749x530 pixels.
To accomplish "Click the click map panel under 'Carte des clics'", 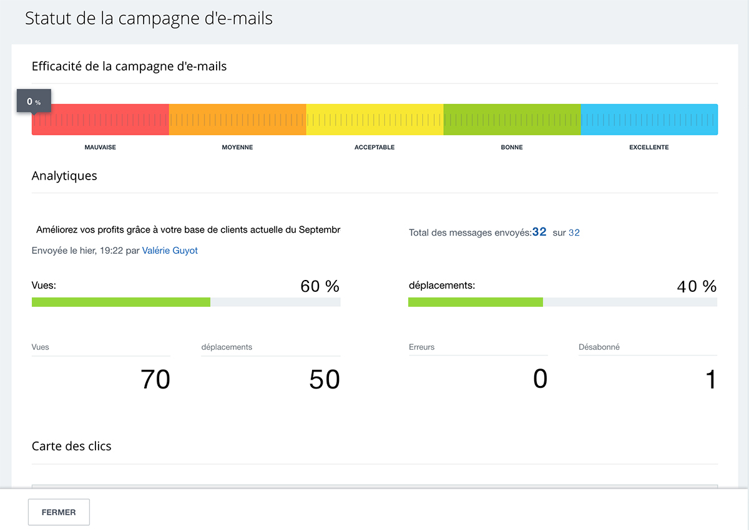I will [x=374, y=486].
